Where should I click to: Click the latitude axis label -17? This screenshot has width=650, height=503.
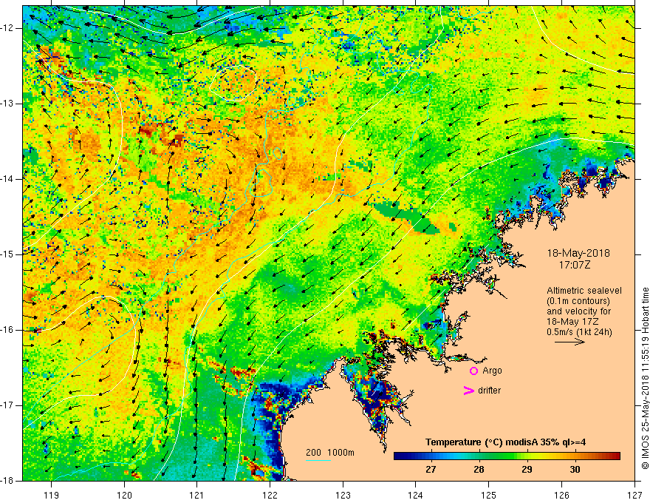pos(7,405)
